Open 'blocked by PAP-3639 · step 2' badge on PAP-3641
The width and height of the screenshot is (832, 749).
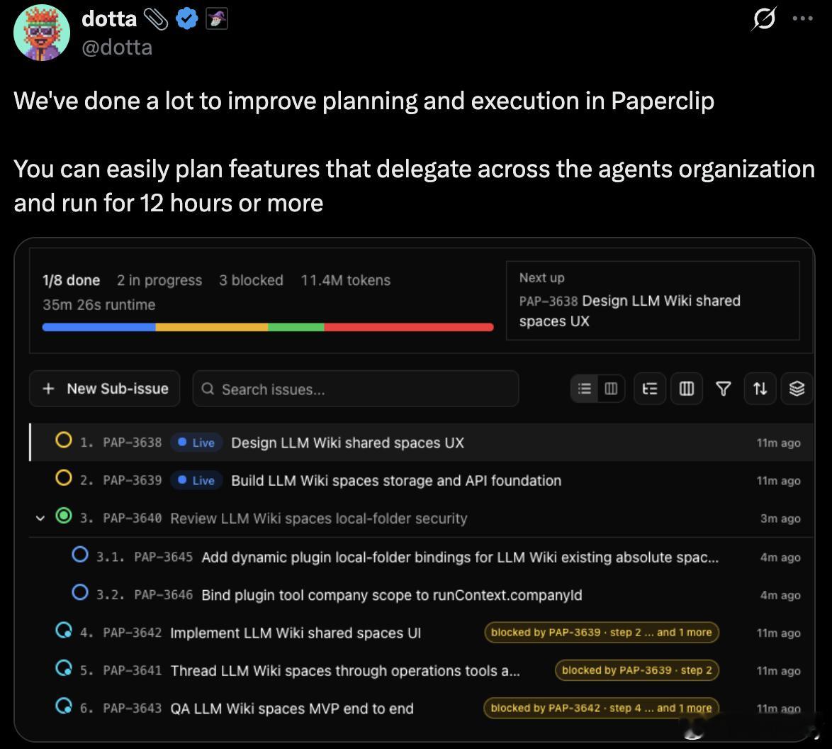(x=636, y=670)
